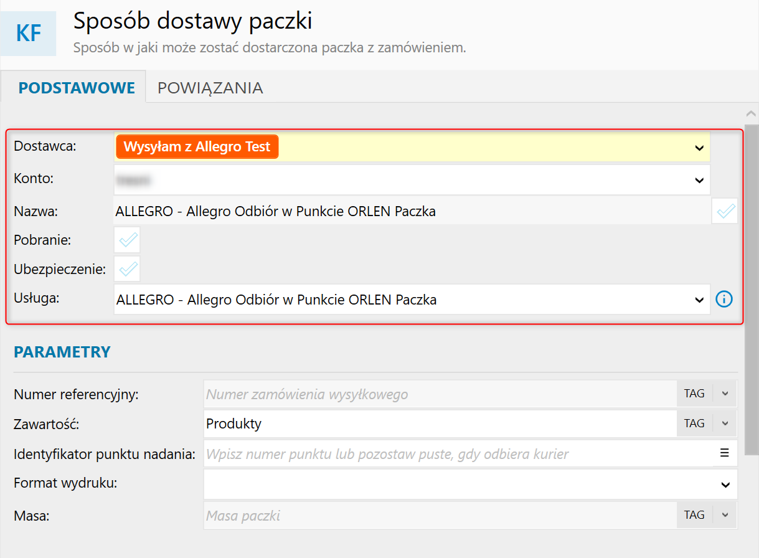Toggle the Ubezpieczenie checkbox
This screenshot has height=558, width=759.
[127, 269]
